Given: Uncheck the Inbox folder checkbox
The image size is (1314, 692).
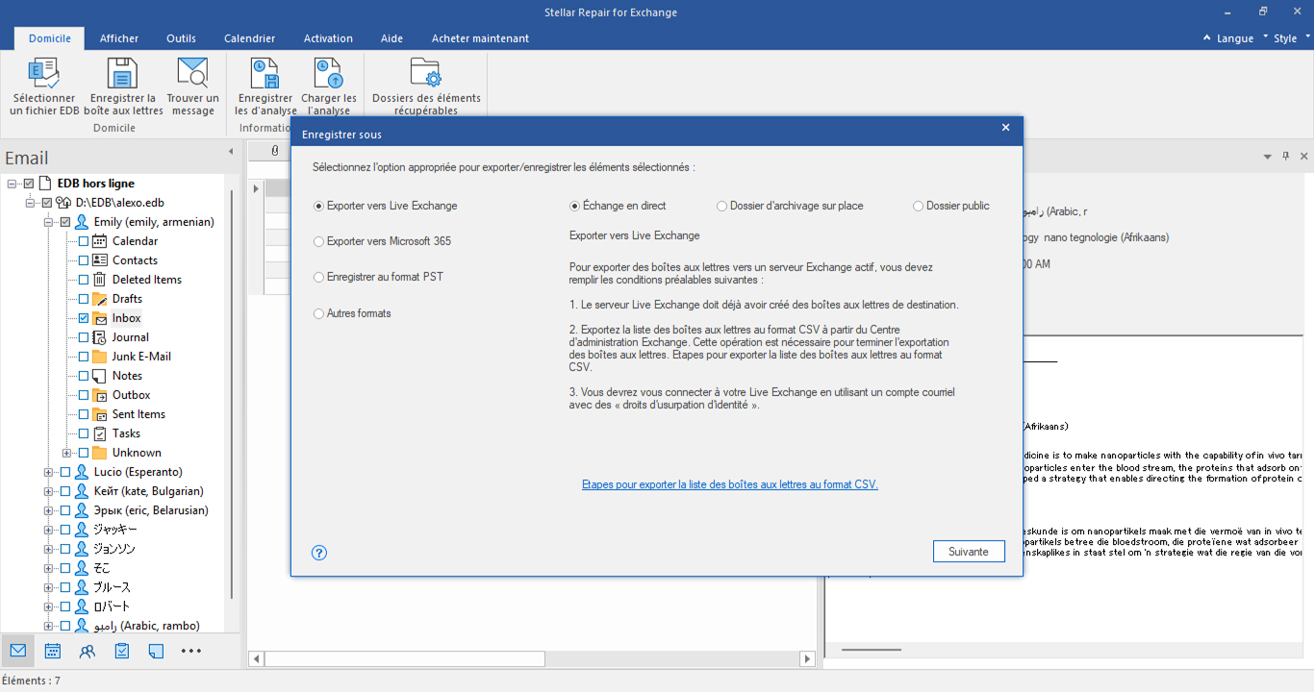Looking at the screenshot, I should pyautogui.click(x=84, y=318).
